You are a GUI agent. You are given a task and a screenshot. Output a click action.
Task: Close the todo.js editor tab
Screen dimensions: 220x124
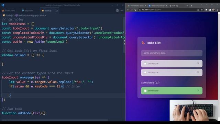57,11
